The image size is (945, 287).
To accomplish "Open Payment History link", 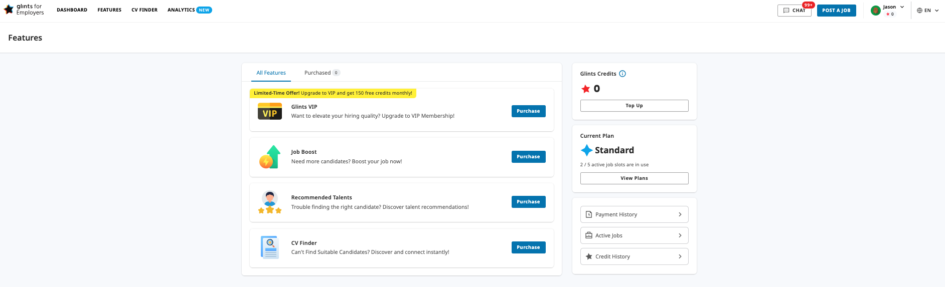I will [634, 214].
